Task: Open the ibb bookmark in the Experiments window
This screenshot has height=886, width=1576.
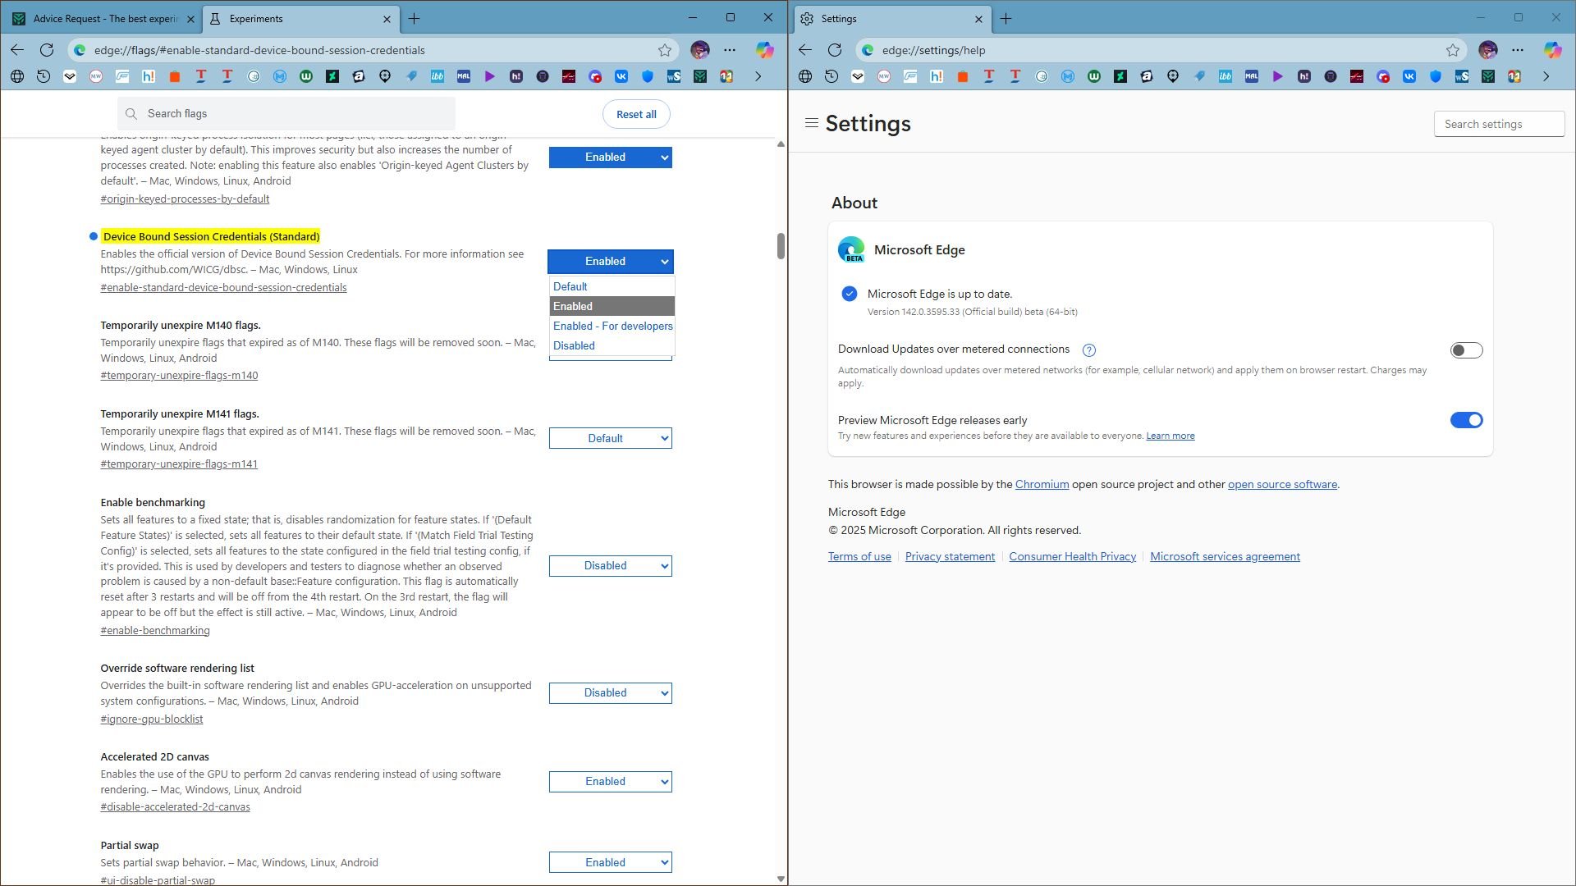Action: click(438, 76)
